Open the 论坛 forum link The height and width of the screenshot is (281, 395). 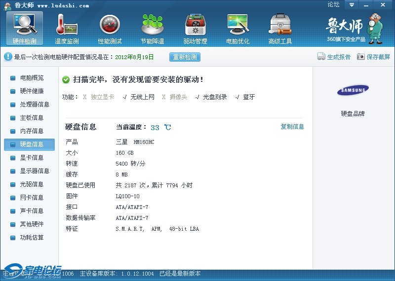coord(333,4)
